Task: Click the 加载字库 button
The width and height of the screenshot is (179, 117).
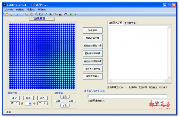Action: coord(92,30)
